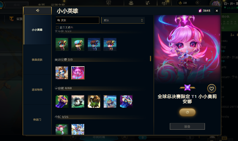Select the cyan-haired hamster Little Legend
The width and height of the screenshot is (238, 141).
point(78,44)
